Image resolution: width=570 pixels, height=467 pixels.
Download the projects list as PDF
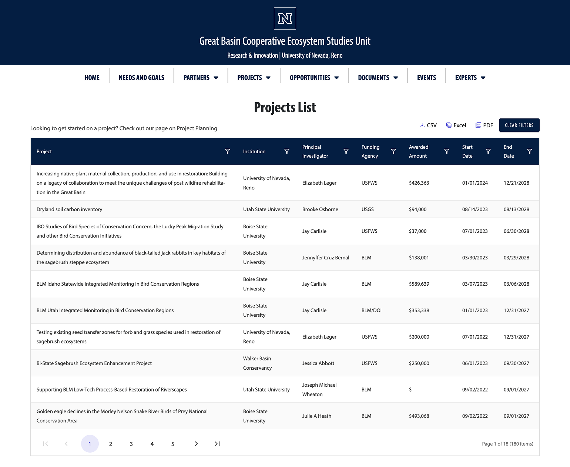click(x=484, y=125)
